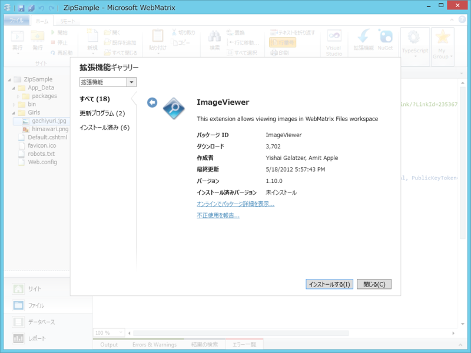Switch to the リモート ribbon tab
Image resolution: width=471 pixels, height=353 pixels.
click(67, 21)
